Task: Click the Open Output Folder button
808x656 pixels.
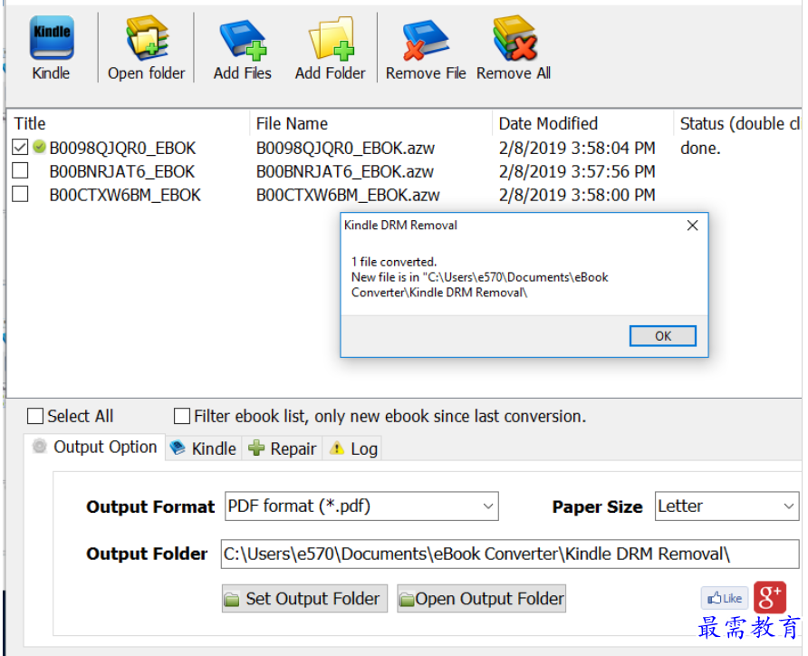Action: point(481,598)
